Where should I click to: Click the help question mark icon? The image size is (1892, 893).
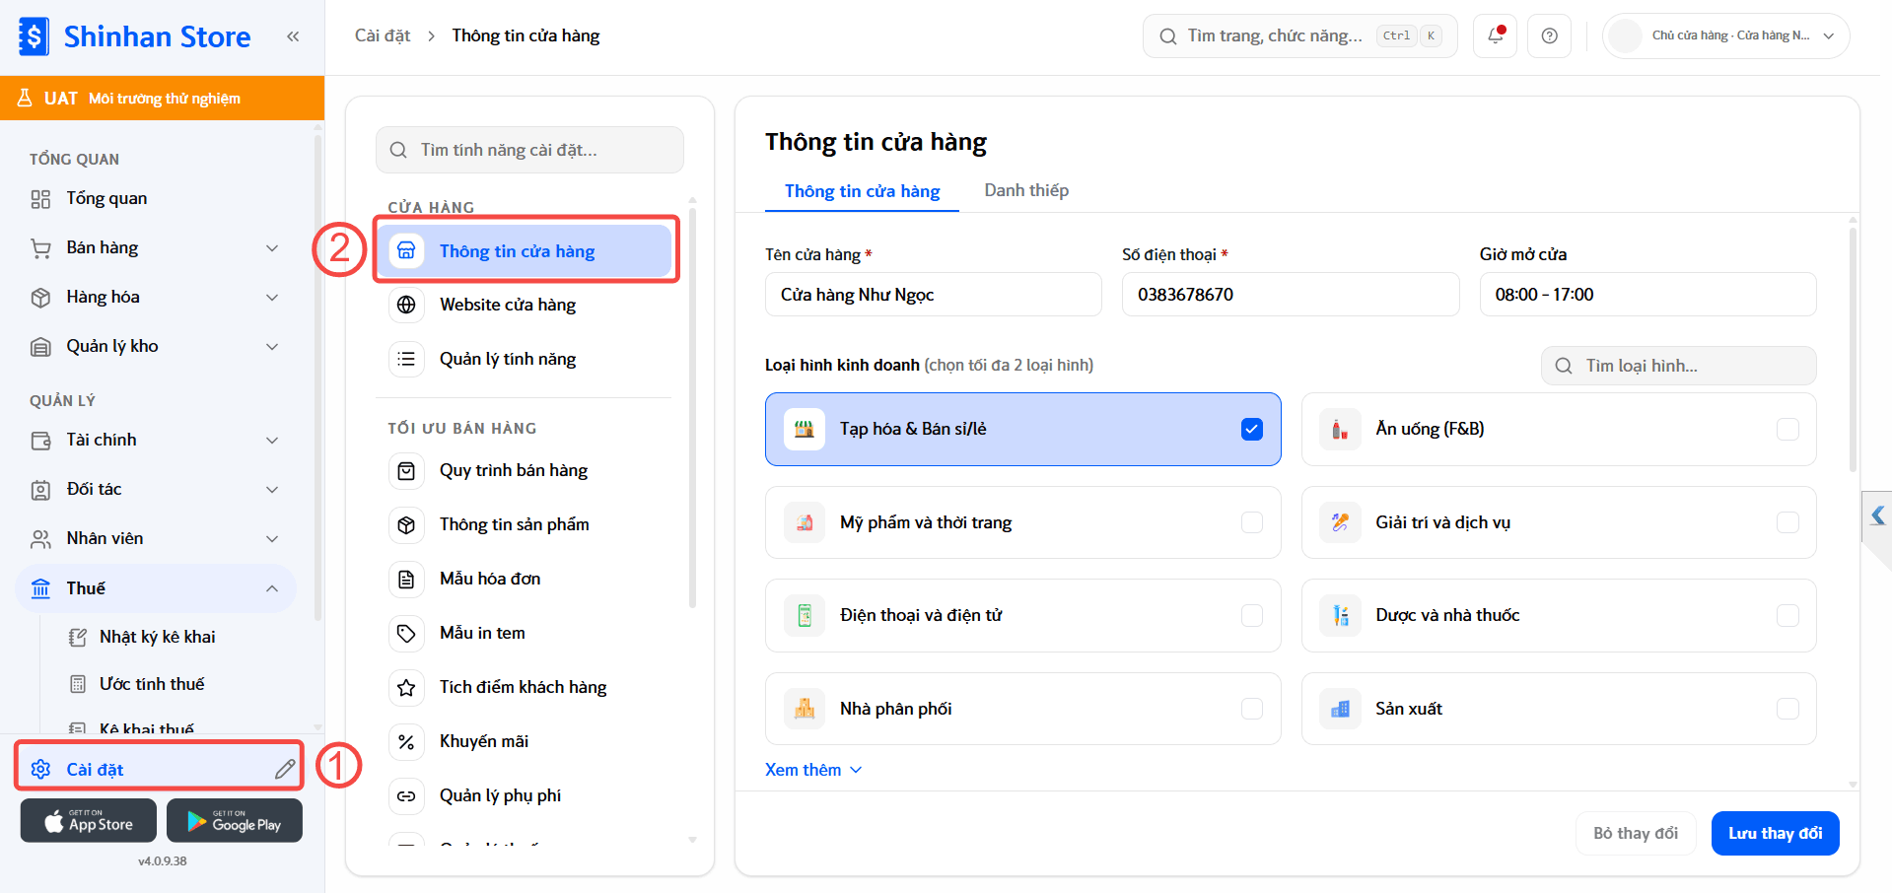(1550, 35)
